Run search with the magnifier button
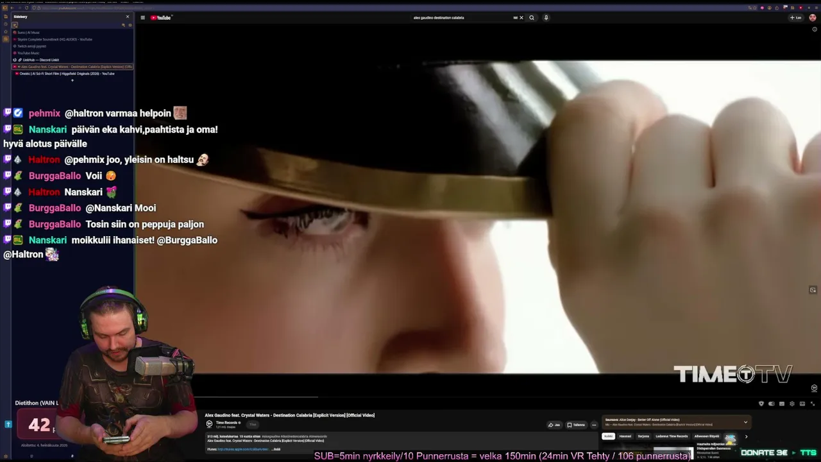The image size is (821, 462). click(x=532, y=18)
